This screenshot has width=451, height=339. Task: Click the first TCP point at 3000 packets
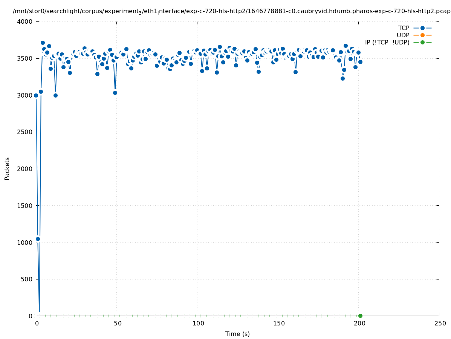coord(36,95)
